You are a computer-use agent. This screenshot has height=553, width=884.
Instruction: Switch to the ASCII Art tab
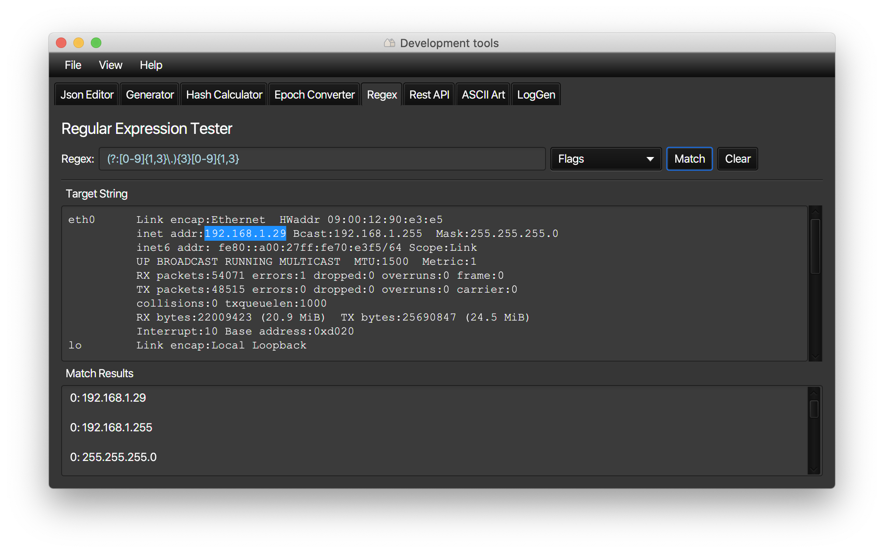pyautogui.click(x=483, y=95)
